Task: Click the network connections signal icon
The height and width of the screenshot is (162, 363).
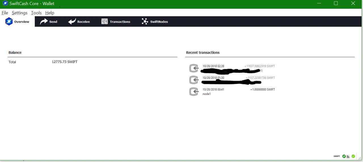Action: point(348,157)
